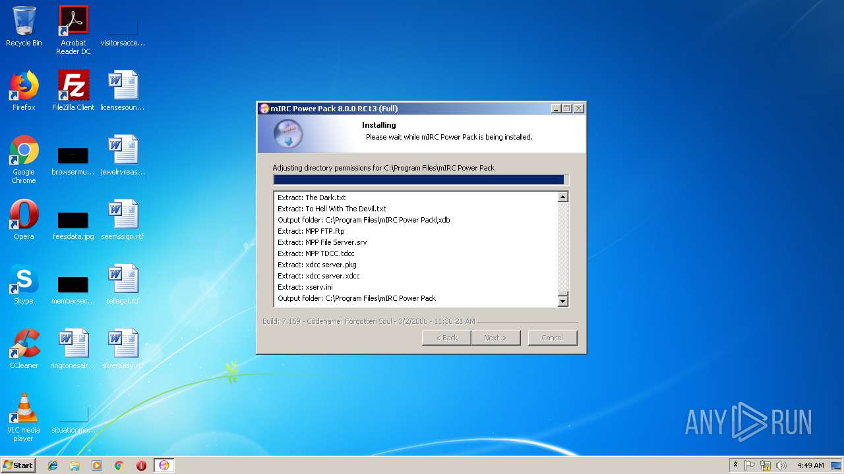Click network status tray icon
844x474 pixels.
766,465
